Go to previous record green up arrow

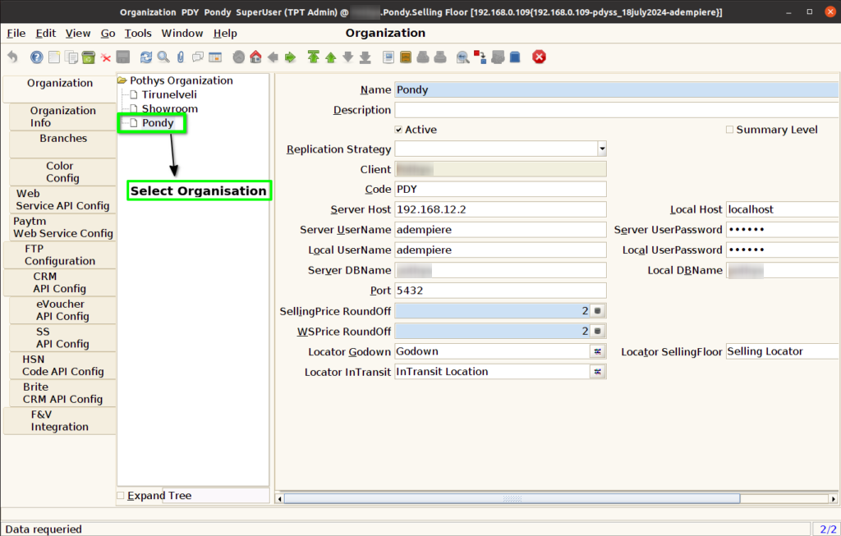330,57
